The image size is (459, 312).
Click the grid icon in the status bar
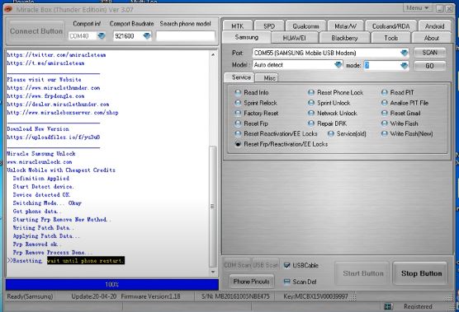388,306
